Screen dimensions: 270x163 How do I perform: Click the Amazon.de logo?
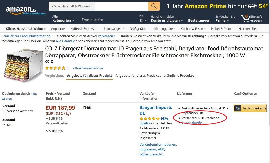pyautogui.click(x=21, y=10)
